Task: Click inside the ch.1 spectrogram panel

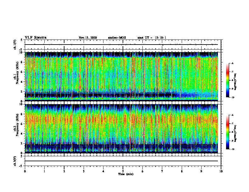Action: pyautogui.click(x=121, y=77)
